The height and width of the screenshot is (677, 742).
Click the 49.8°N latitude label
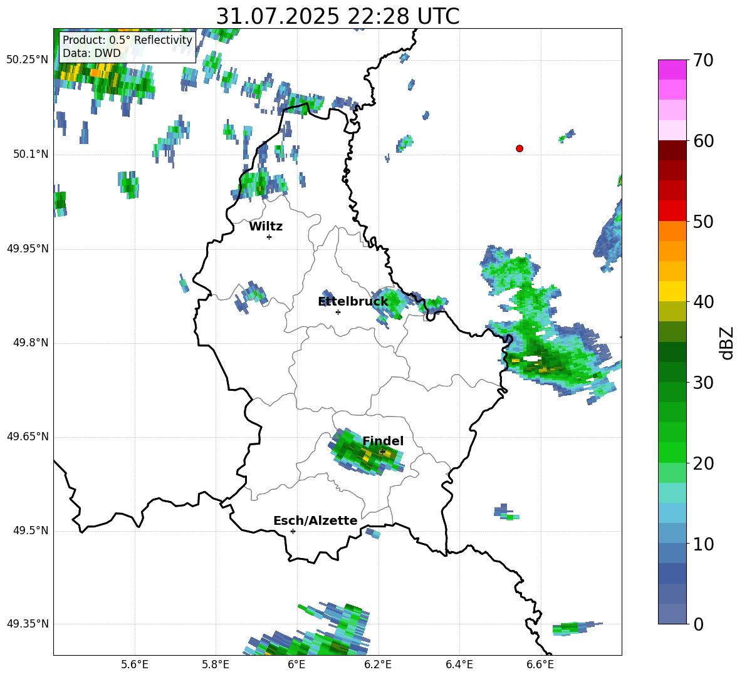click(x=31, y=343)
